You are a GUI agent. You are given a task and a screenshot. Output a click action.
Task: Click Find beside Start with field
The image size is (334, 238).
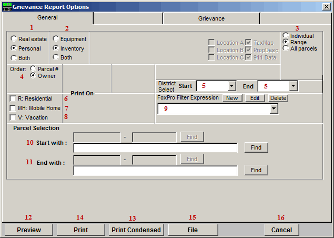tap(256, 147)
